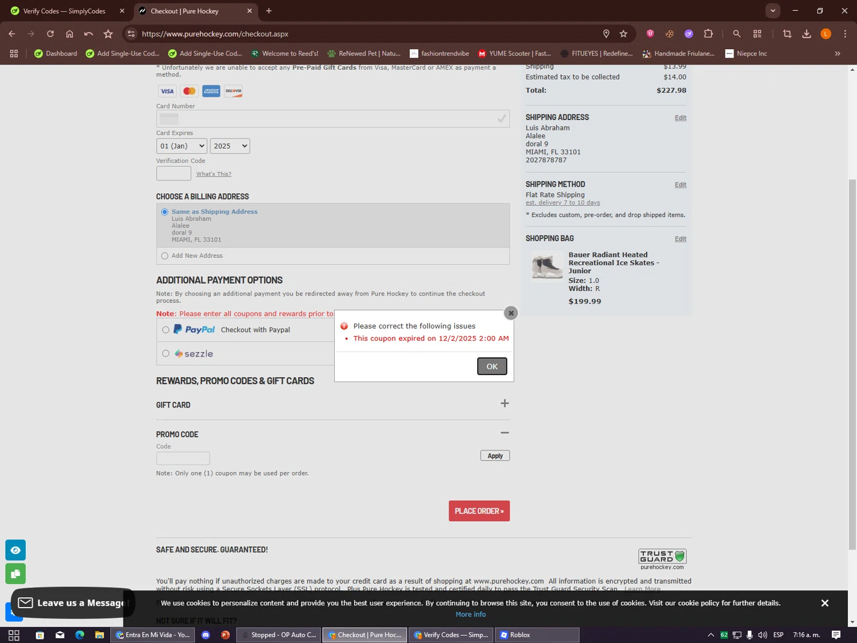Go to the browser home page

pos(70,34)
